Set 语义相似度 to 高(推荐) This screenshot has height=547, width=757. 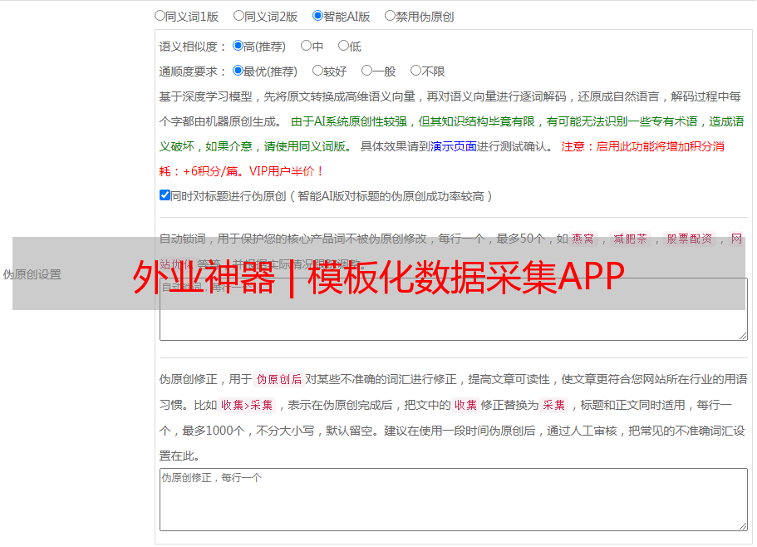tap(238, 46)
